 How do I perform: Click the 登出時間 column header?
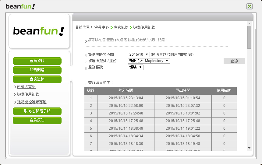[x=183, y=90]
